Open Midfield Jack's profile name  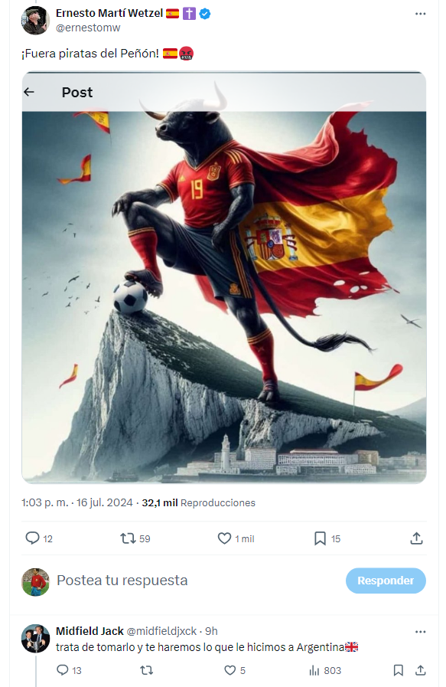click(x=90, y=631)
